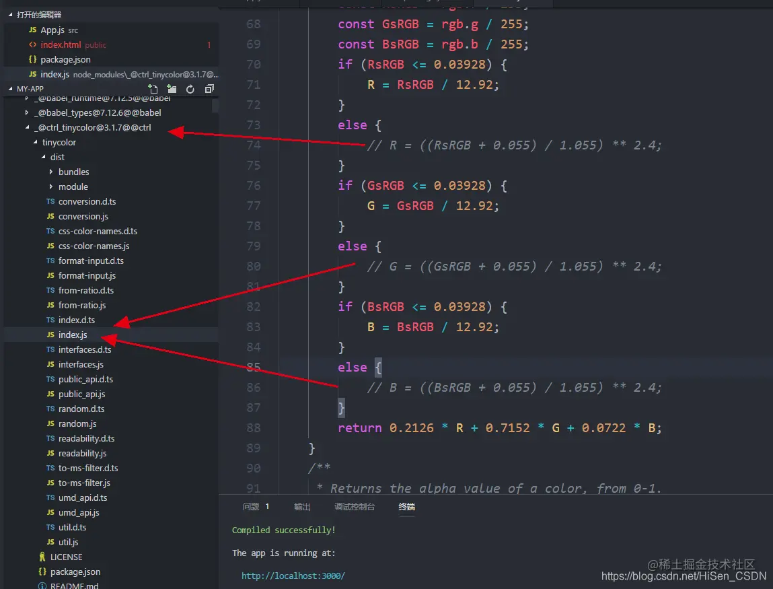This screenshot has height=589, width=773.
Task: Open util.js file
Action: 68,542
